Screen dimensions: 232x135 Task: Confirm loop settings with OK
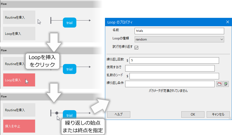193,114
